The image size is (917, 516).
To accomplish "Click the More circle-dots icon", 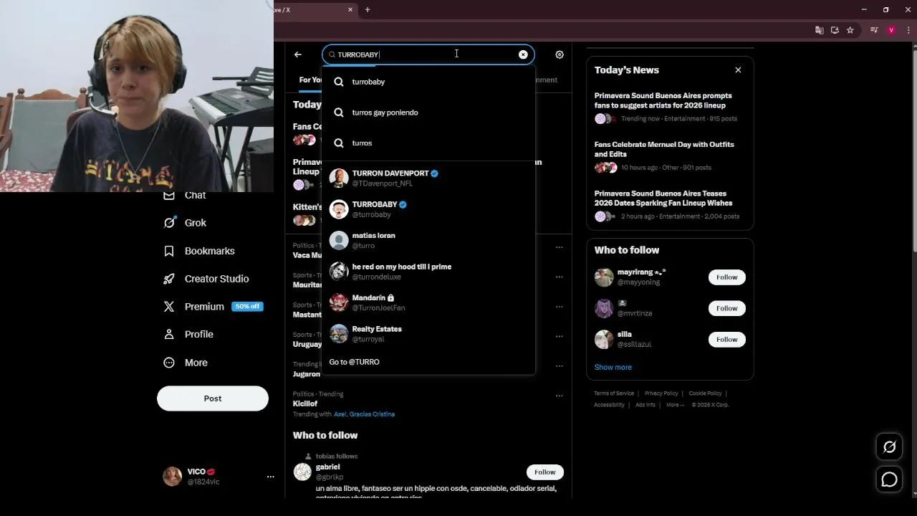I will (x=169, y=363).
